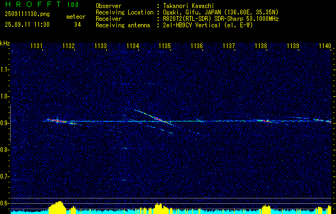Image resolution: width=336 pixels, height=214 pixels.
Task: Click time axis label 1136
Action: (197, 45)
